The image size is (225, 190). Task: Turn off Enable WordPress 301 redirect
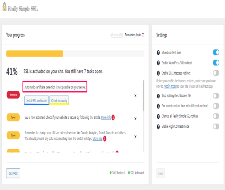[216, 63]
